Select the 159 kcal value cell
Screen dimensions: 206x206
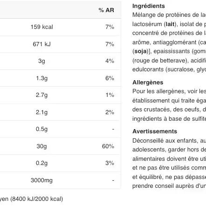pyautogui.click(x=41, y=27)
